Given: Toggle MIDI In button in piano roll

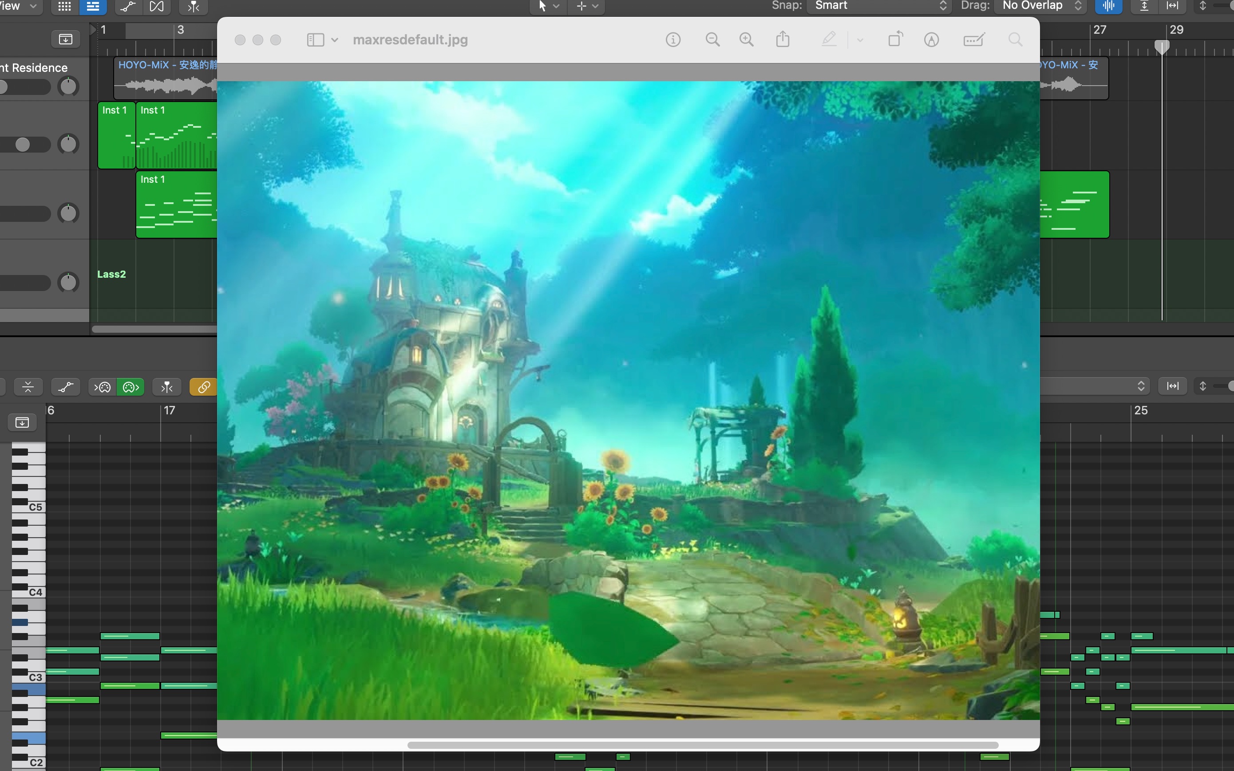Looking at the screenshot, I should point(102,387).
